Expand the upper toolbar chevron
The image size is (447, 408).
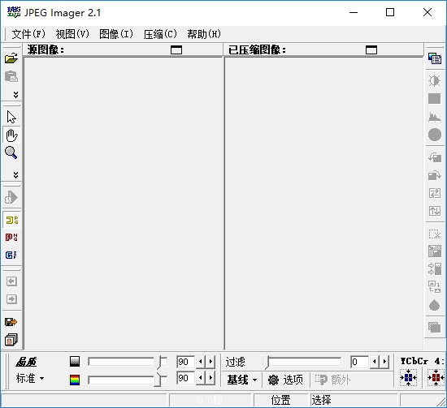(x=15, y=94)
